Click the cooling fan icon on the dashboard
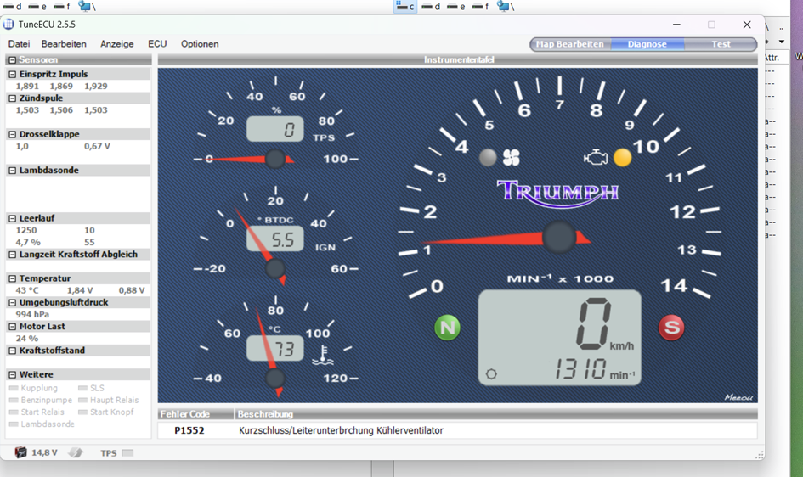Viewport: 803px width, 477px height. click(x=511, y=158)
